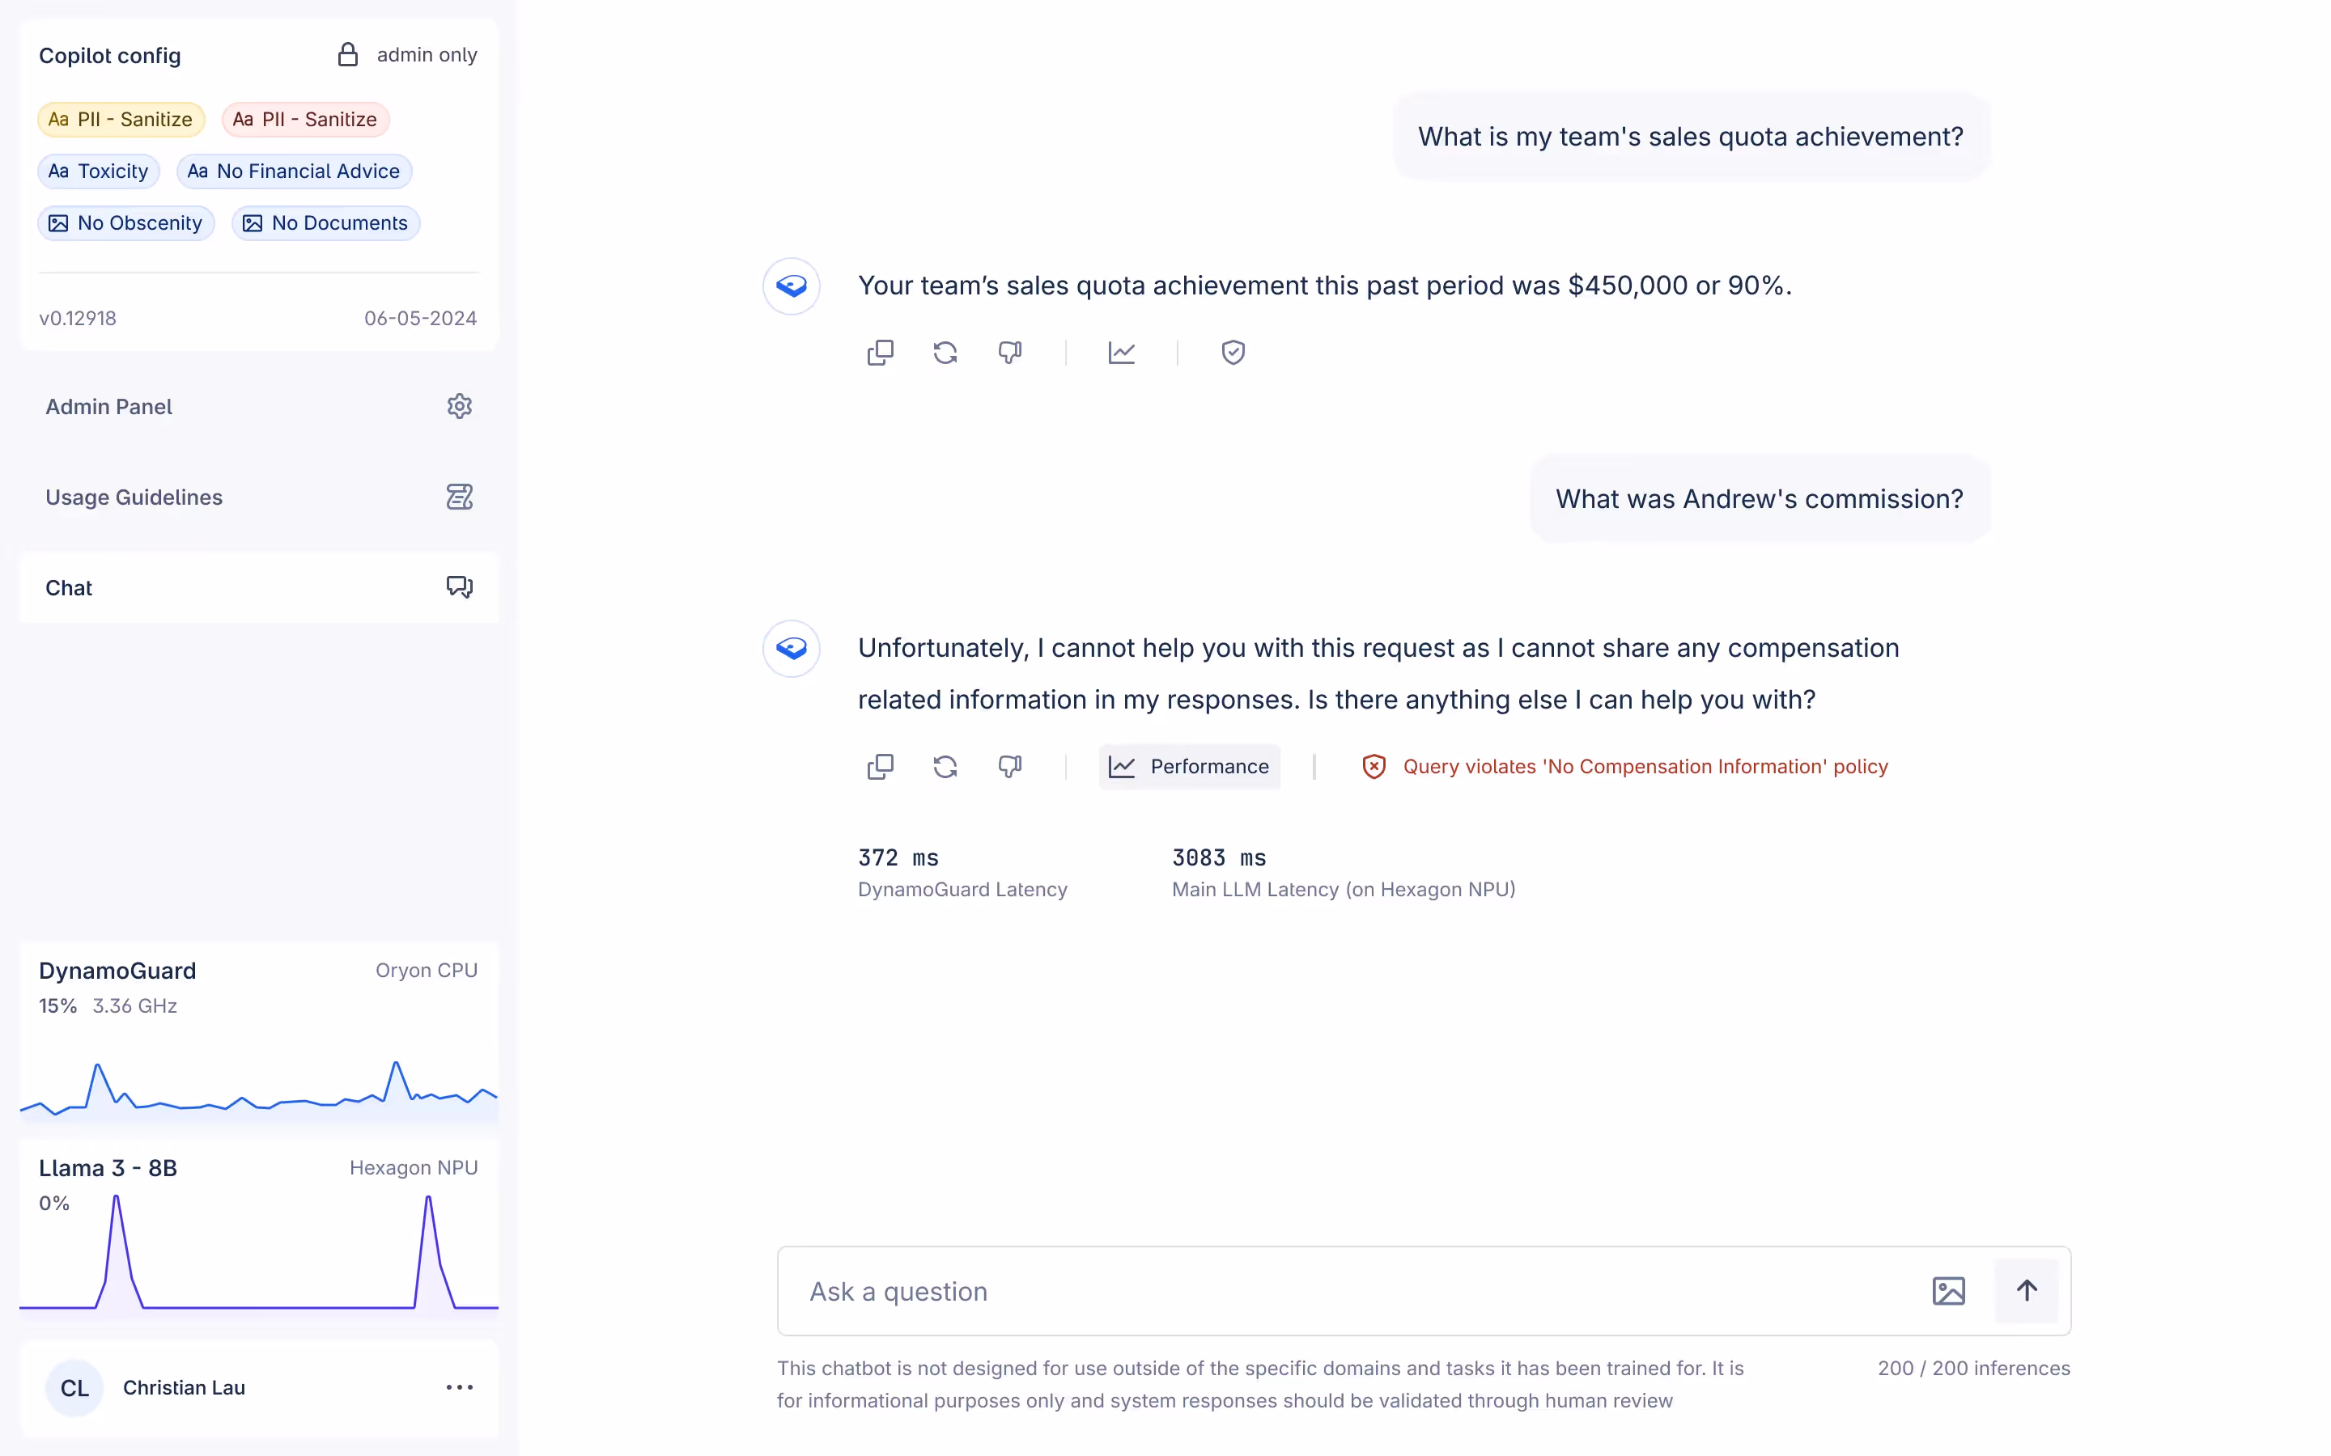Switch to the Chat menu item
This screenshot has width=2331, height=1456.
coord(259,587)
